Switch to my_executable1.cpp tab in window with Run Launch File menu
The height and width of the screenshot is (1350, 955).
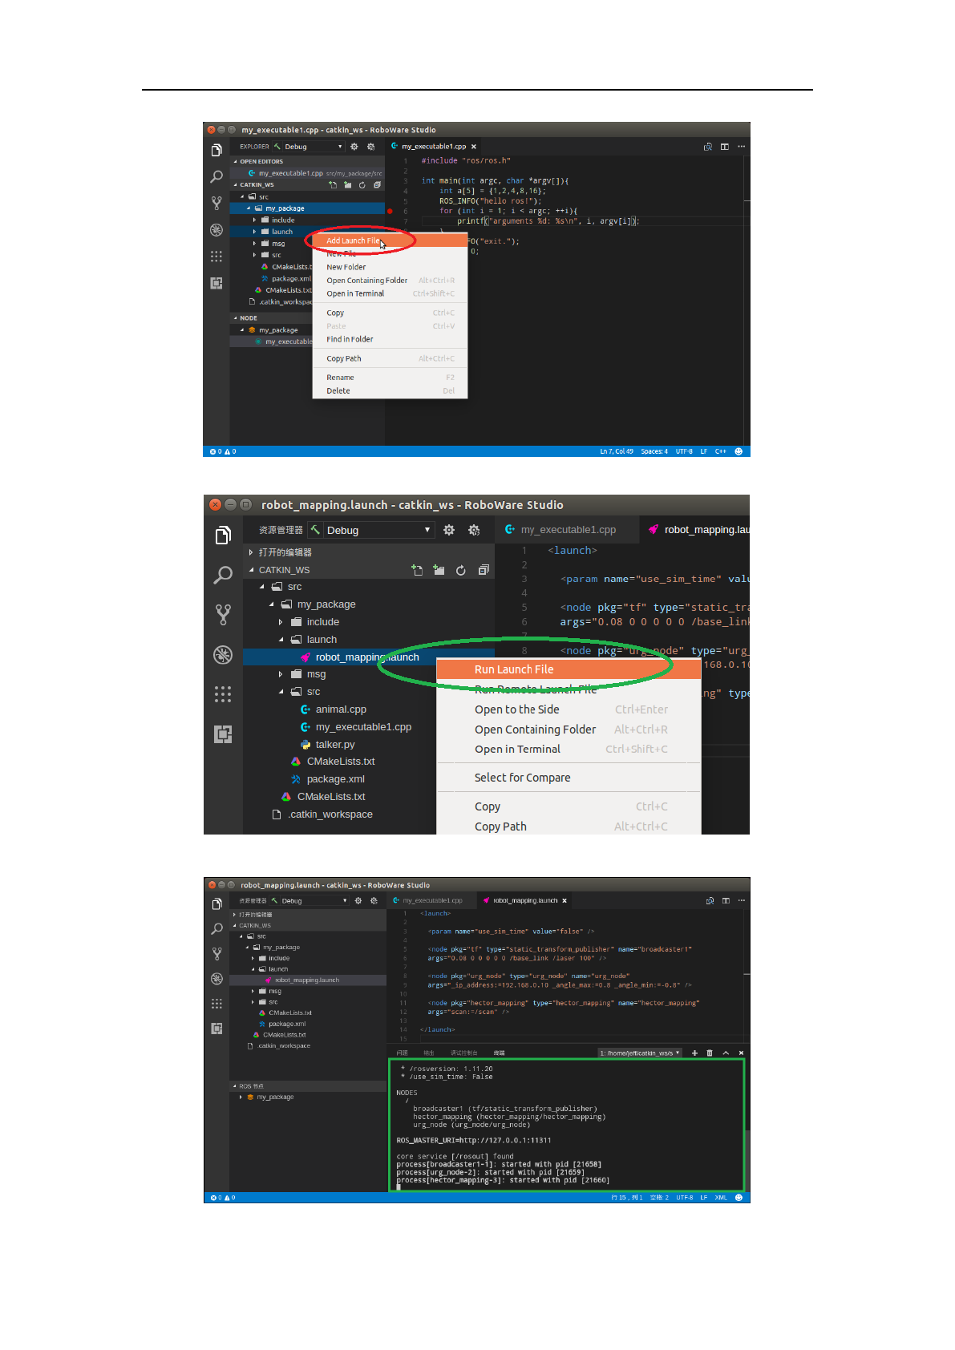[568, 530]
